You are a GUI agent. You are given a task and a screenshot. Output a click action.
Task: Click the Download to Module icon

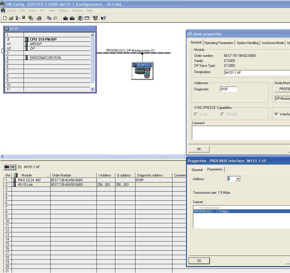(x=66, y=18)
